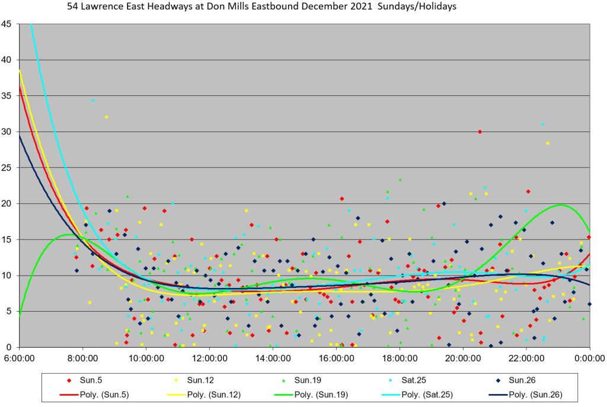Click the cyan Sat.25 legend marker
Screen dimensions: 607x407
coord(391,380)
